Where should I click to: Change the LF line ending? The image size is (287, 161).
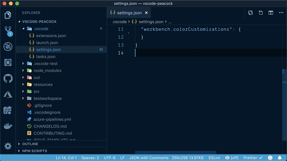[122, 158]
